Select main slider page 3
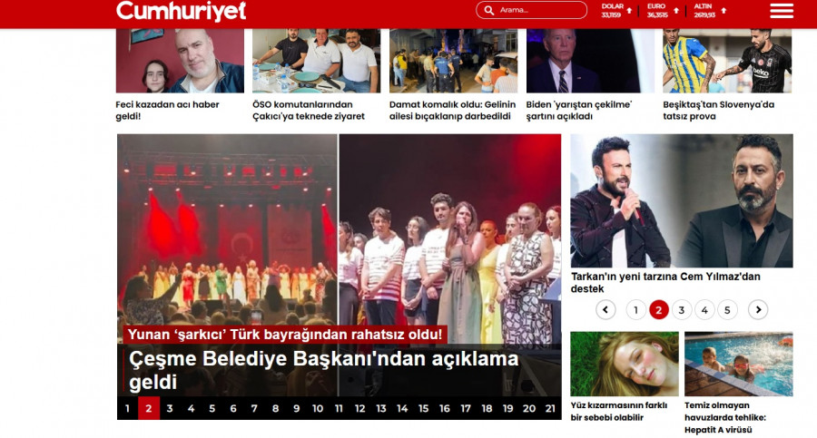The width and height of the screenshot is (817, 438). click(170, 408)
